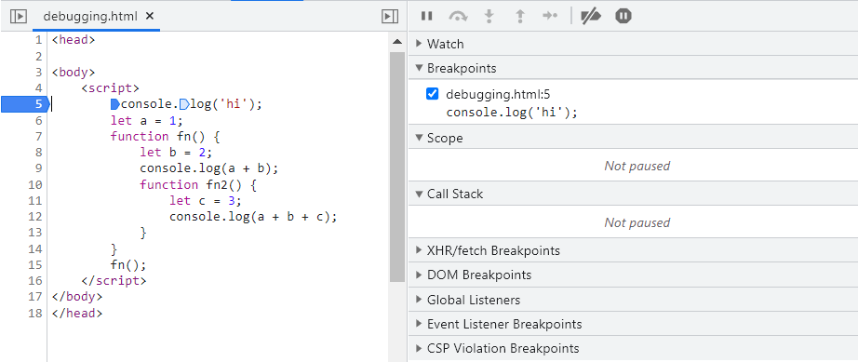858x362 pixels.
Task: Click 'let a = 1;' code line
Action: point(147,120)
